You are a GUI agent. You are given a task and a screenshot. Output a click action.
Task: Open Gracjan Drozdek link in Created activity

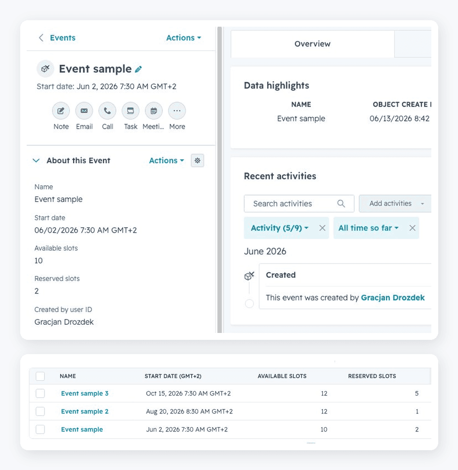pyautogui.click(x=393, y=298)
